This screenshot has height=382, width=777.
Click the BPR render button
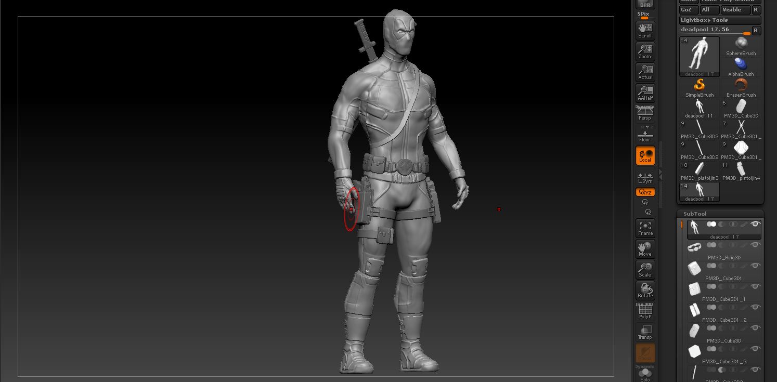(x=645, y=4)
